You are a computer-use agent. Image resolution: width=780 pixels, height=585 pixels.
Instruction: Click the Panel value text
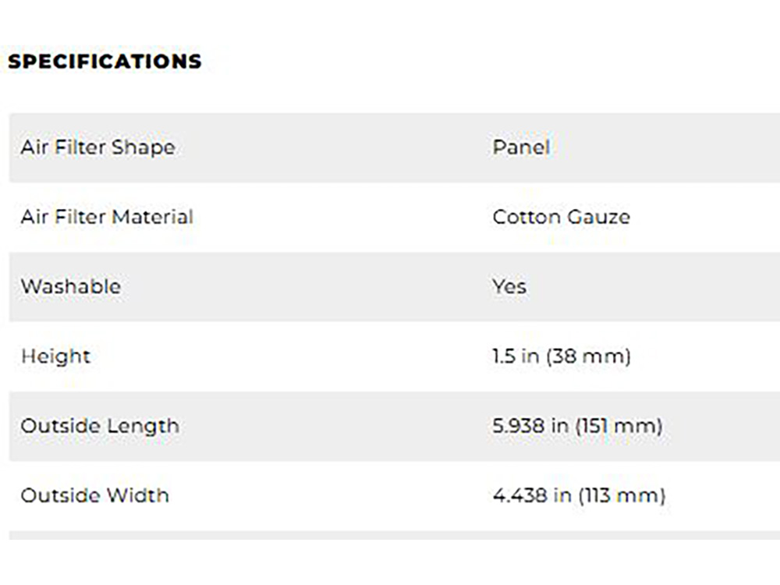[x=521, y=147]
